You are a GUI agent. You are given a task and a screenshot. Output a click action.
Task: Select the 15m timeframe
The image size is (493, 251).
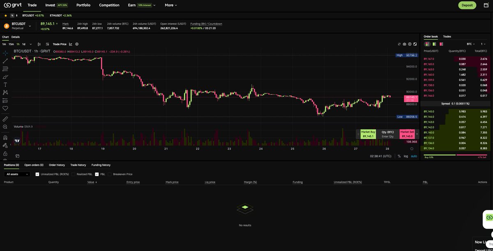[11, 44]
